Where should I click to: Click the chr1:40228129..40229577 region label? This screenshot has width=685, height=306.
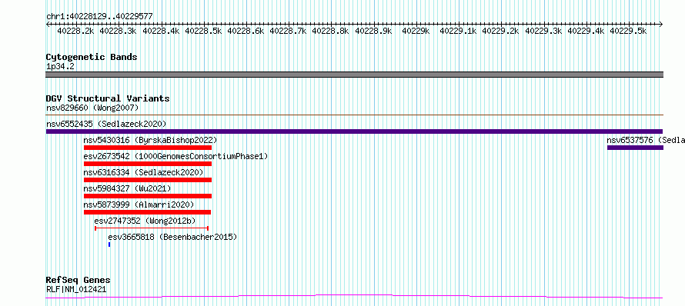click(x=99, y=16)
